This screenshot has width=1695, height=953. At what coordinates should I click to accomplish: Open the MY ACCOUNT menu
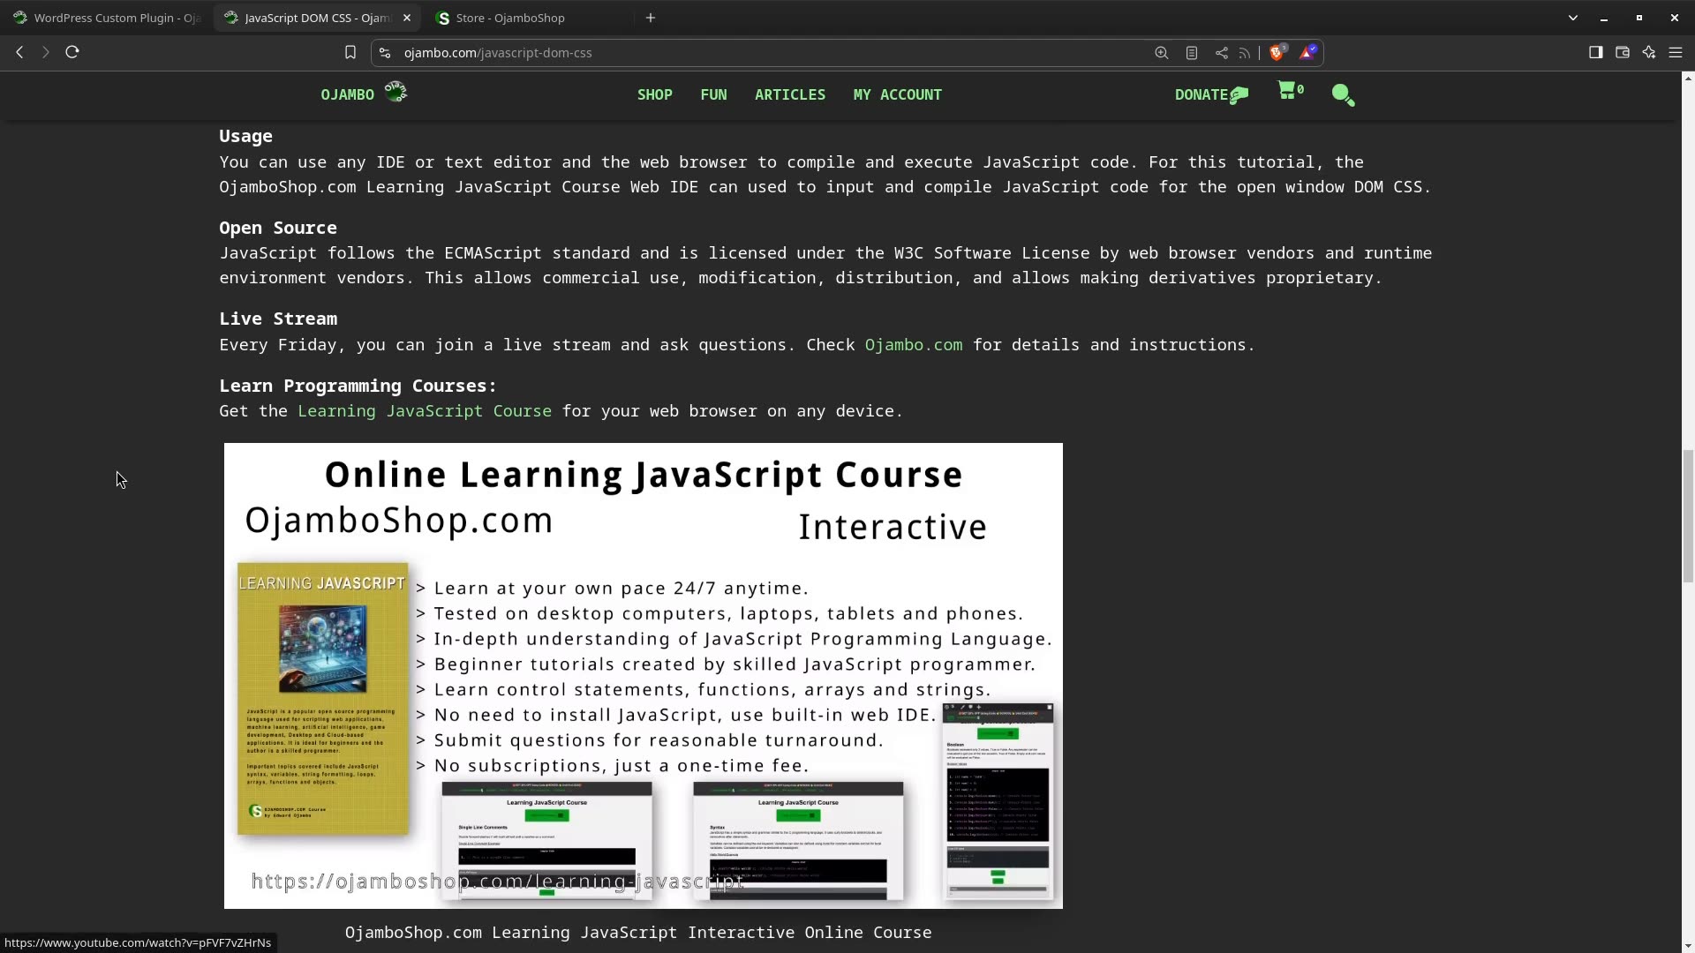click(897, 94)
